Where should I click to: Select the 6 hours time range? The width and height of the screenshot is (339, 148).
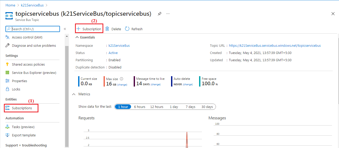tap(139, 107)
